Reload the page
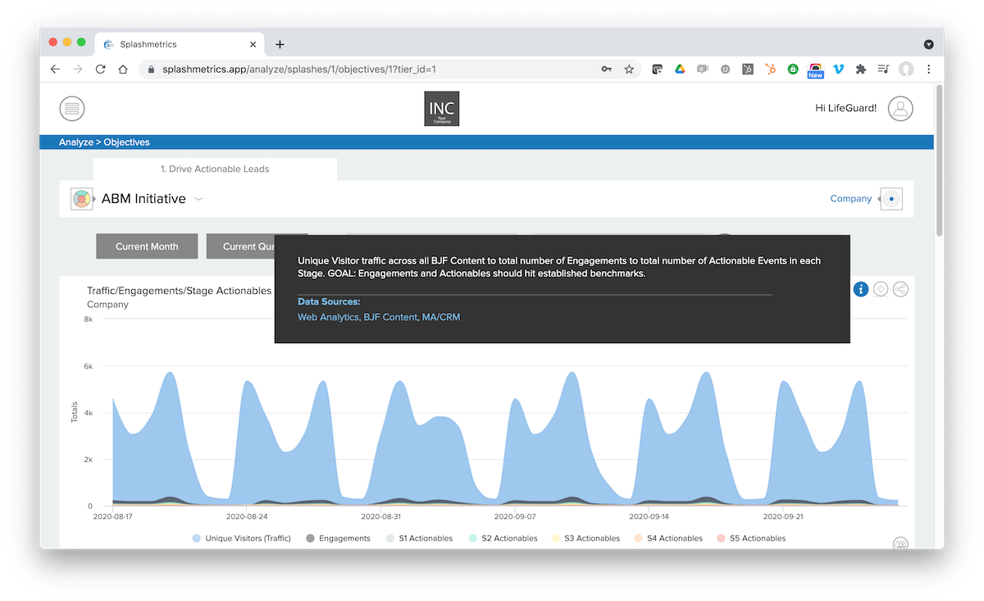Screen dimensions: 984x601 click(x=100, y=70)
